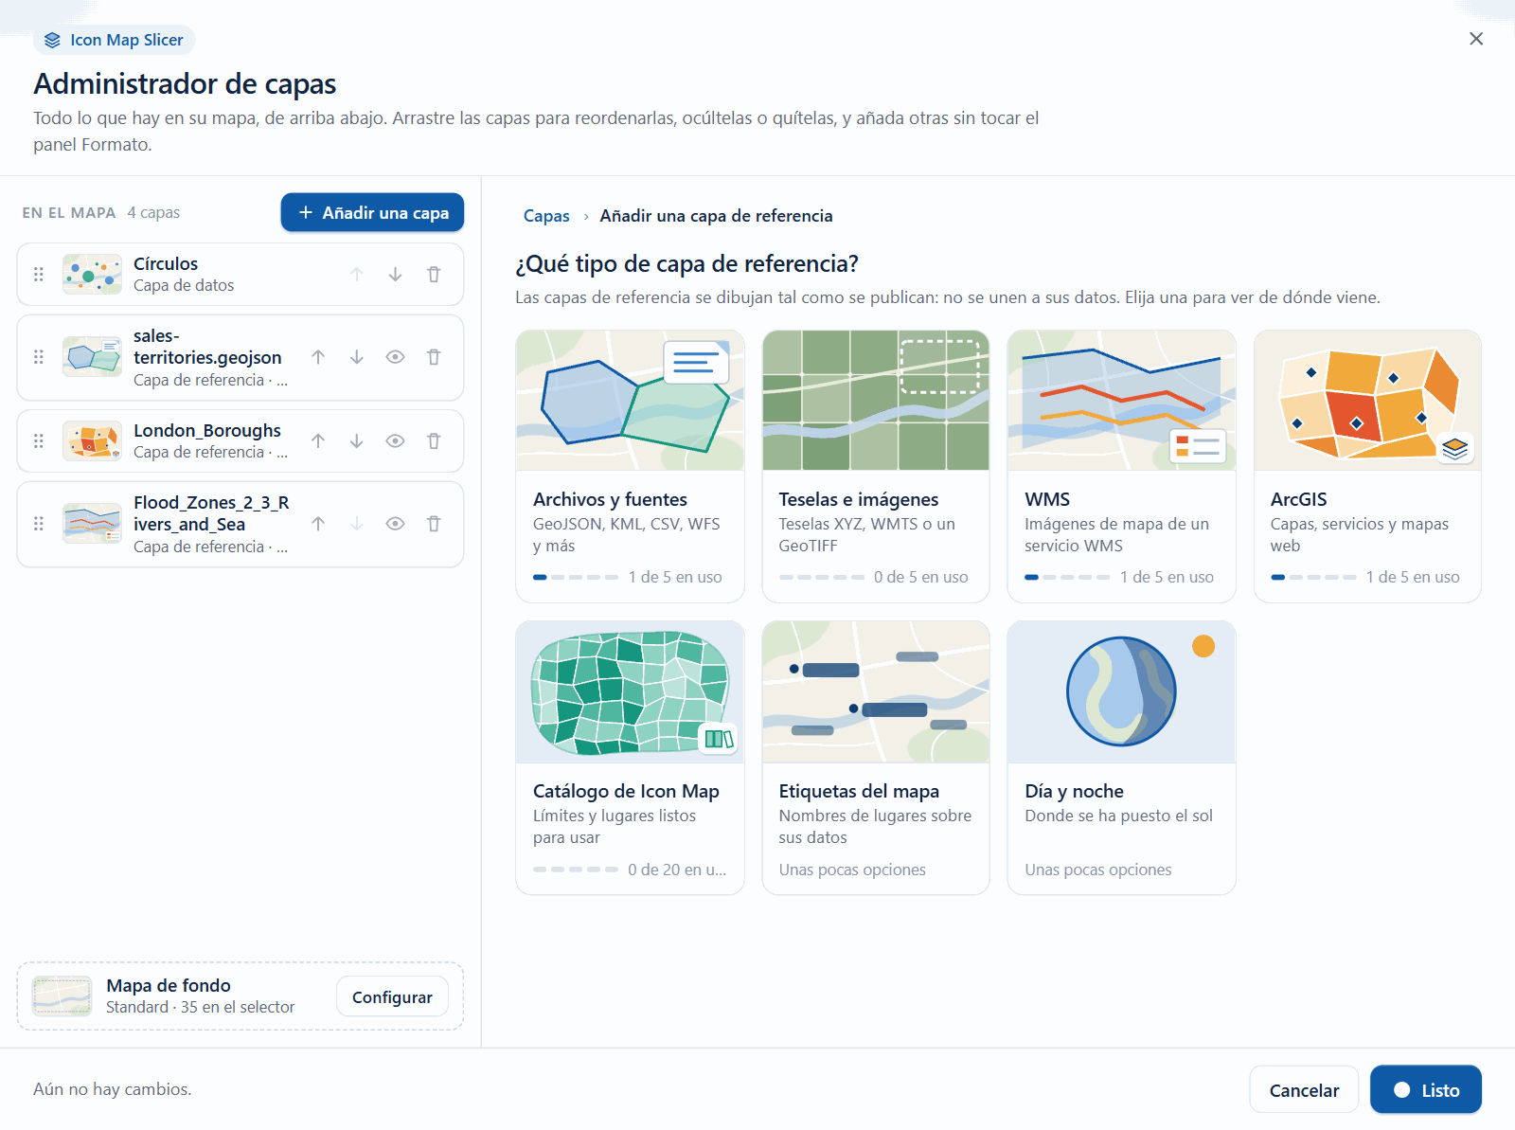Choose the Día y noche card
The width and height of the screenshot is (1515, 1130).
pos(1121,758)
